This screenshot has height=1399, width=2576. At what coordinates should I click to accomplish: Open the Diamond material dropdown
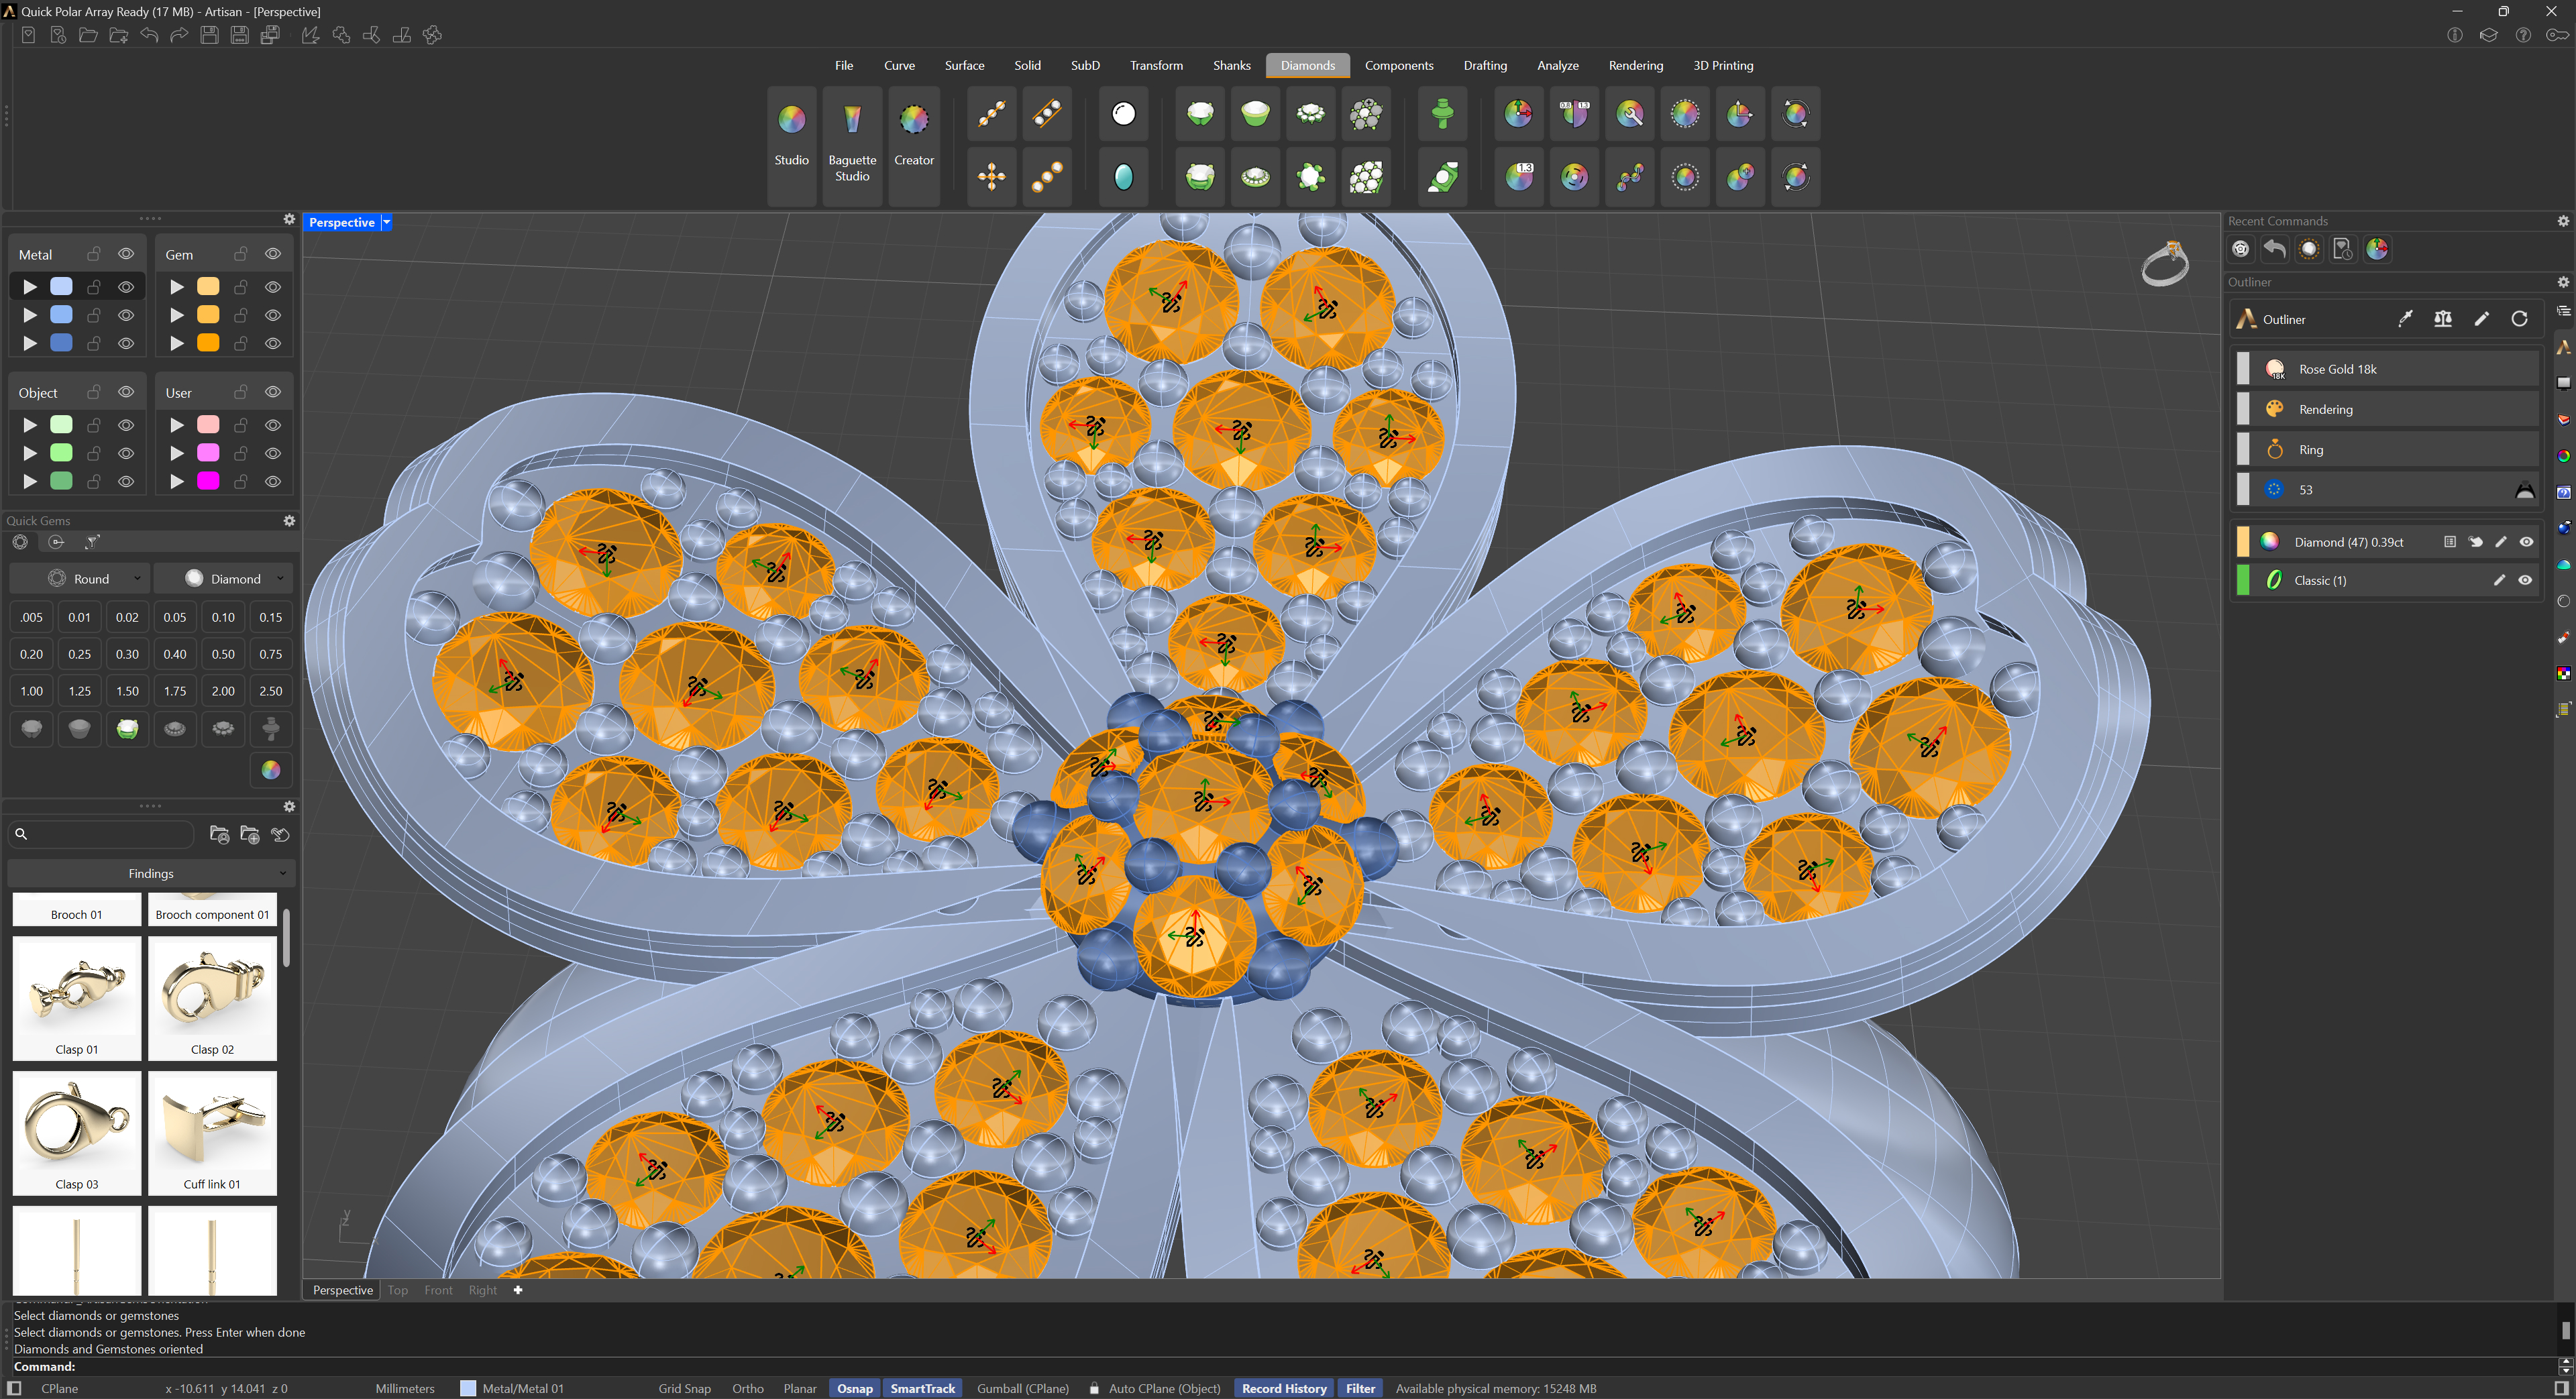click(223, 579)
